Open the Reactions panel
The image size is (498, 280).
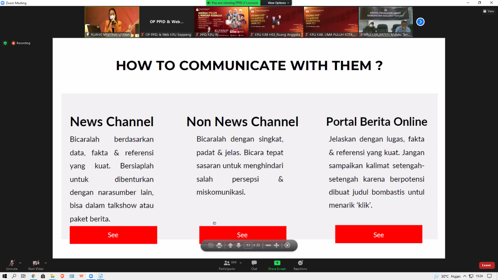coord(300,265)
